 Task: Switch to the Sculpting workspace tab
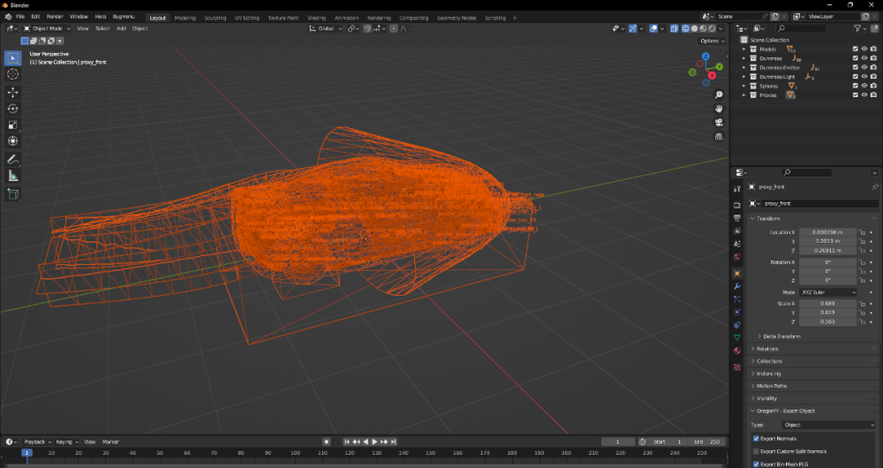click(x=215, y=18)
